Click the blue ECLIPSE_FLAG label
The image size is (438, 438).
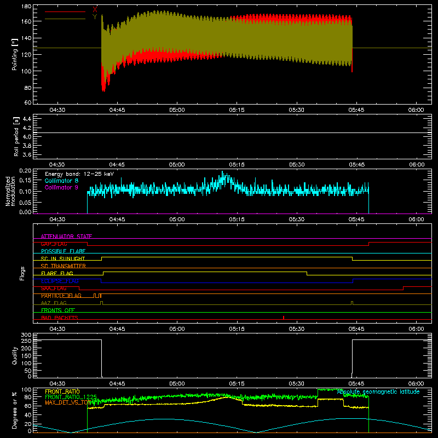[x=60, y=281]
